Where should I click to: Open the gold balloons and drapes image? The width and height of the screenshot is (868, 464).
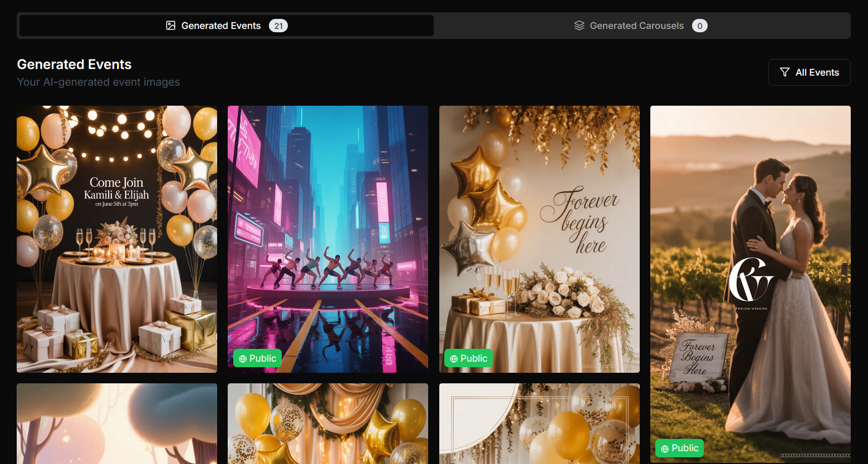[328, 423]
